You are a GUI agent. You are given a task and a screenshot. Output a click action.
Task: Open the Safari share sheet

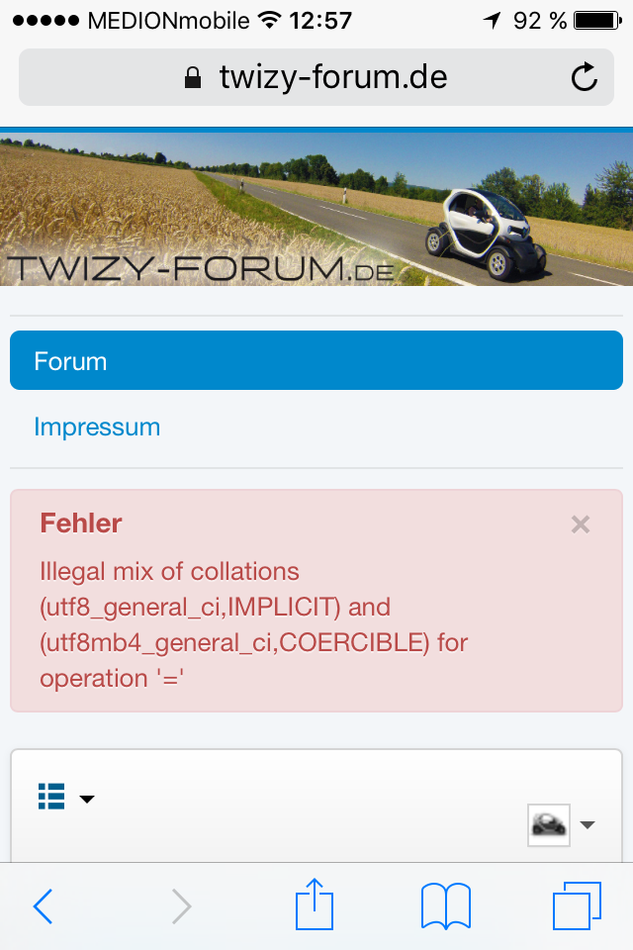point(315,904)
